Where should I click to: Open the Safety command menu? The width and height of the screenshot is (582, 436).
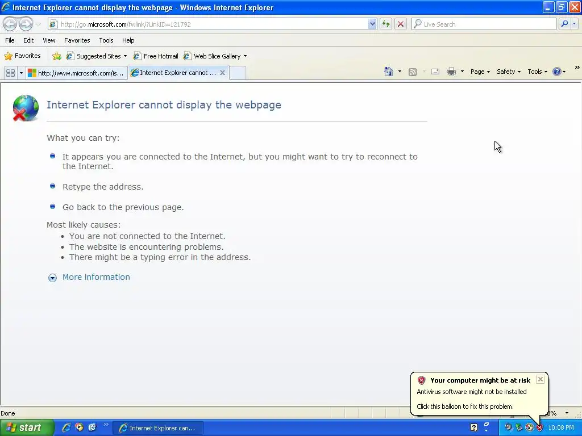click(x=509, y=72)
